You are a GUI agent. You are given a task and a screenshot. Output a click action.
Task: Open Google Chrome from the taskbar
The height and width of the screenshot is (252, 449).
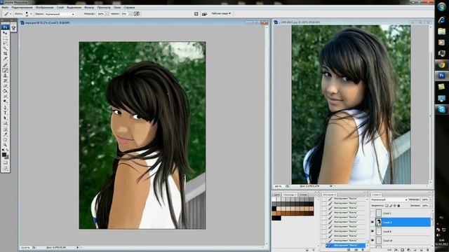click(x=441, y=64)
